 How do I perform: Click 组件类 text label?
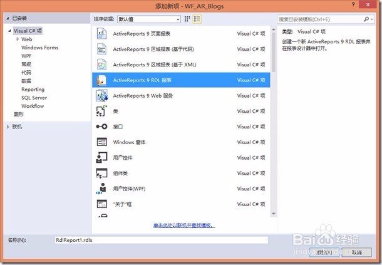tap(120, 173)
